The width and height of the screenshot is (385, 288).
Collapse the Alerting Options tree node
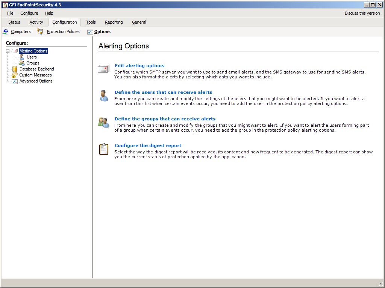click(x=8, y=51)
